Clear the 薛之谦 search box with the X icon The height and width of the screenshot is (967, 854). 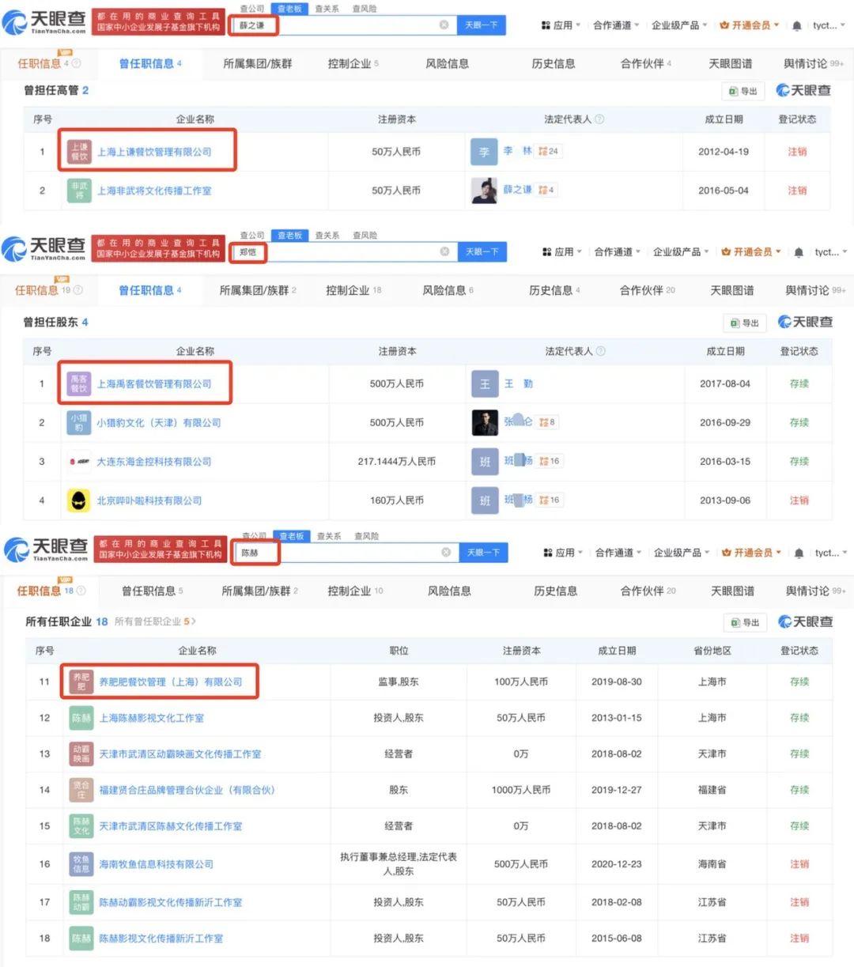[444, 25]
